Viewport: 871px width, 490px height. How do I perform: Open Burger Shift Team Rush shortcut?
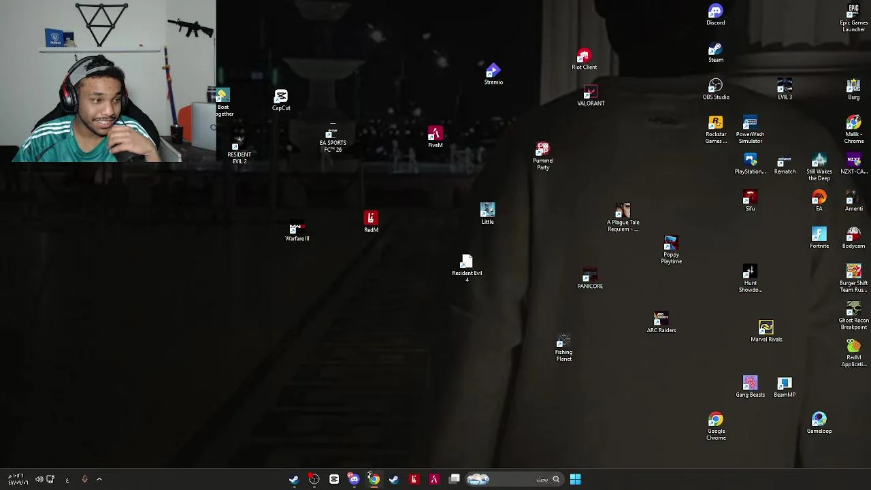click(x=853, y=279)
